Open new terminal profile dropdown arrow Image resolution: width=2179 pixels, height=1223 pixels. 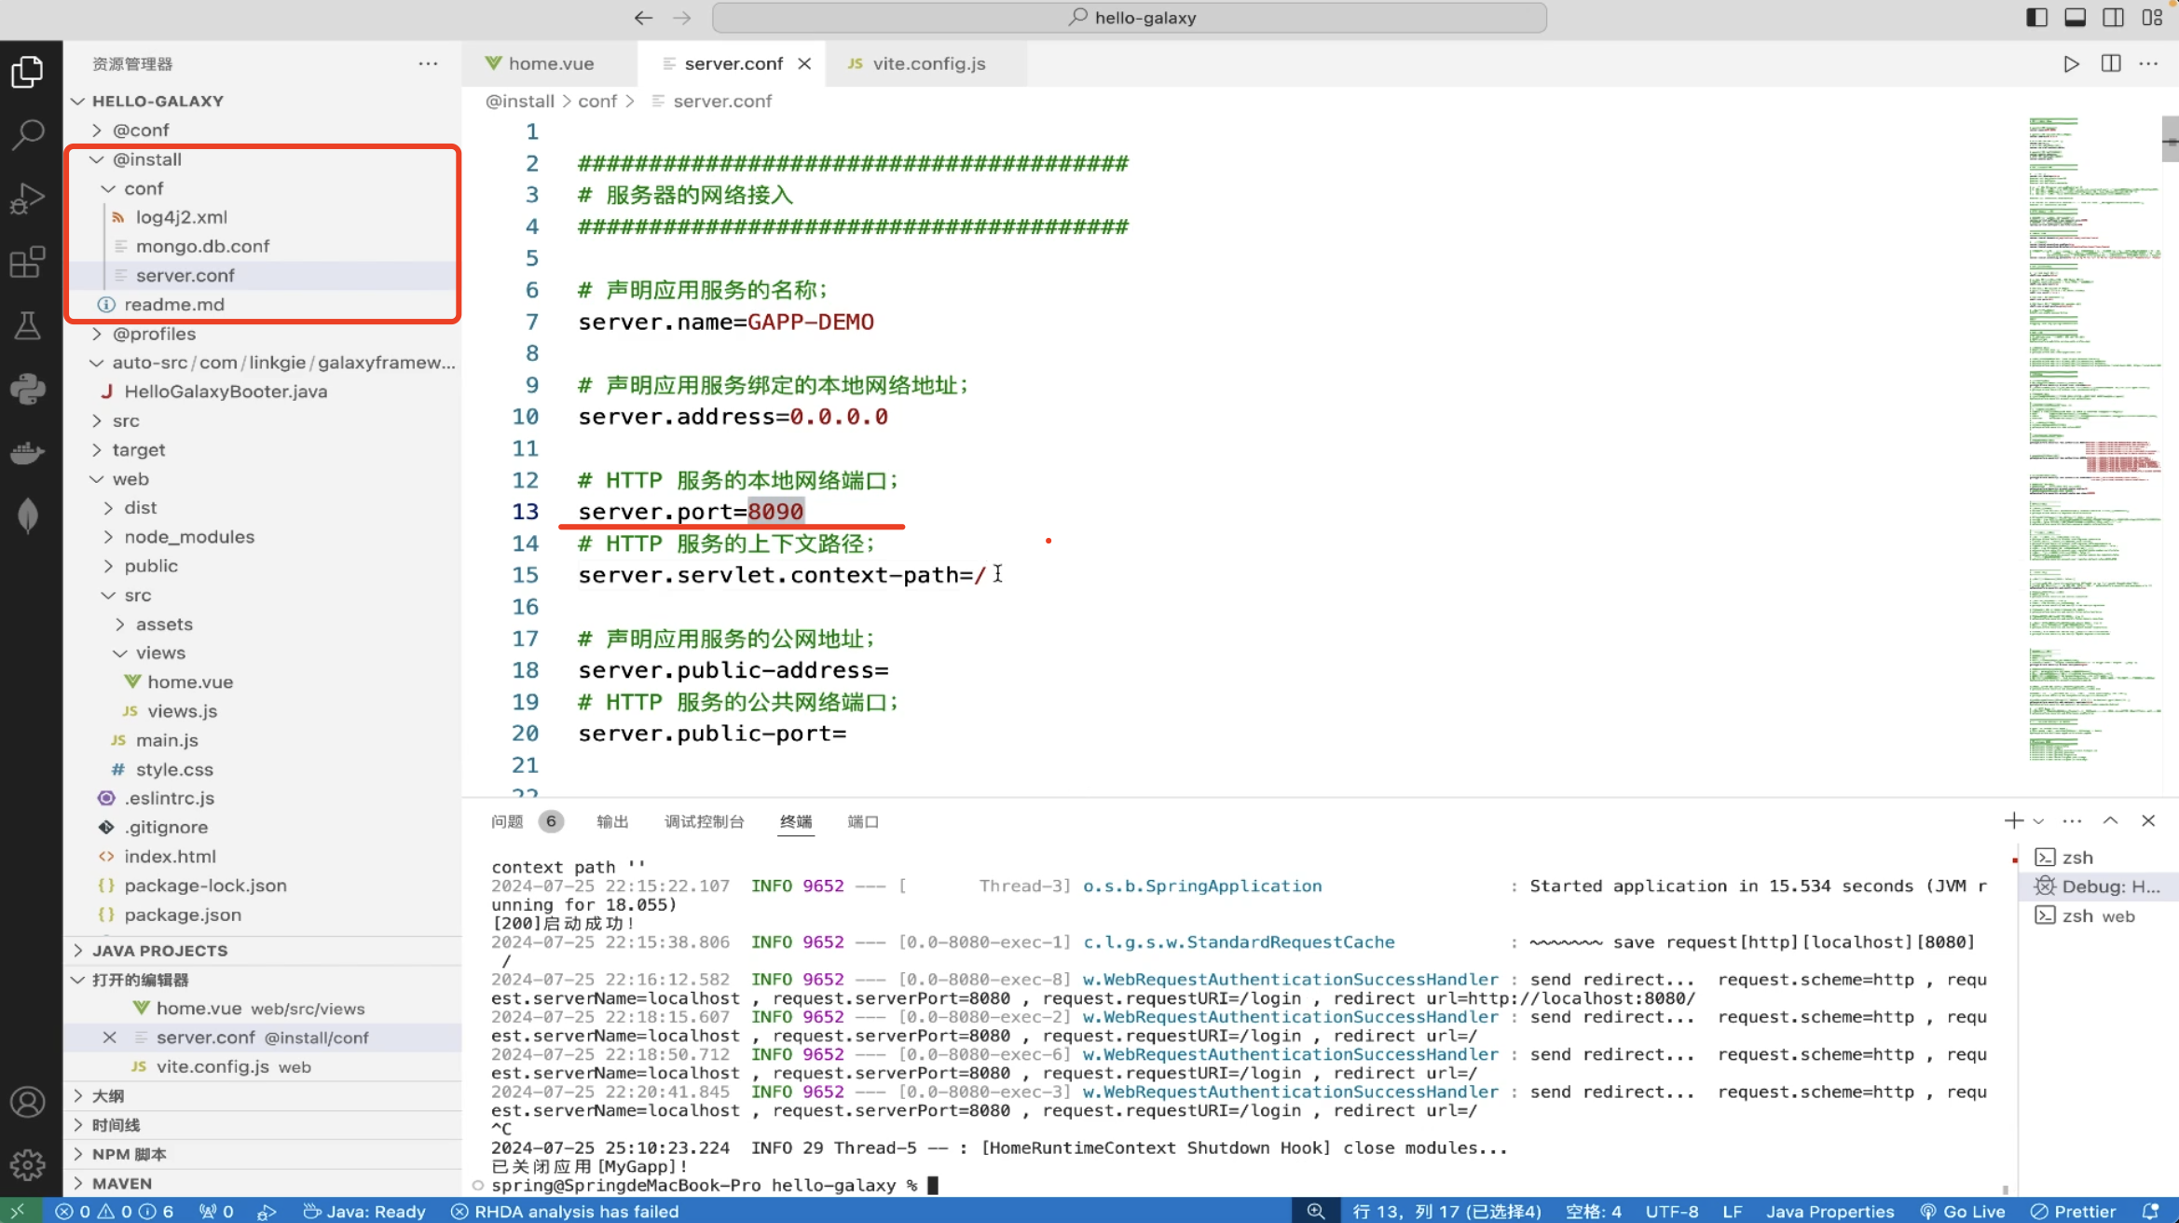2038,821
